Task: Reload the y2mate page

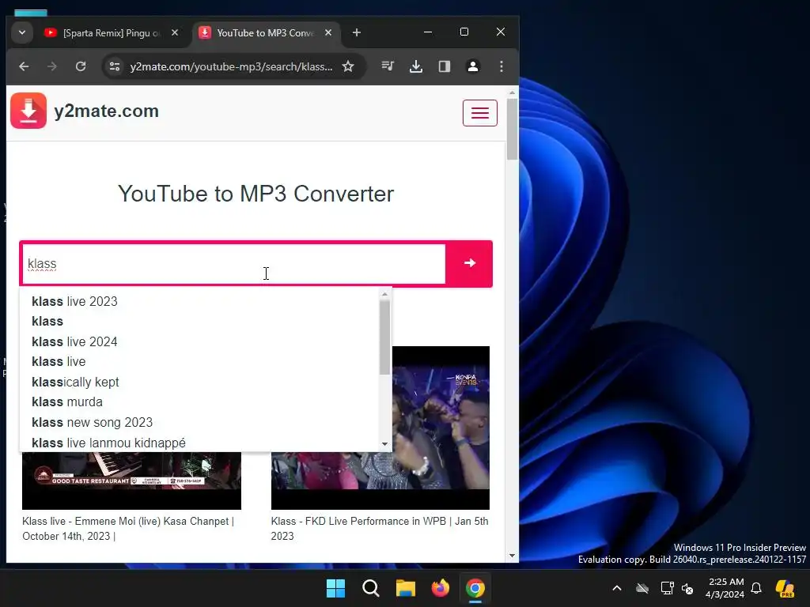Action: pyautogui.click(x=81, y=66)
